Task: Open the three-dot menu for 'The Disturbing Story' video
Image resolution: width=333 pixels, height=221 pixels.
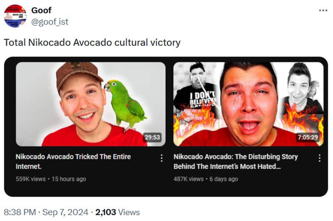Action: click(319, 158)
